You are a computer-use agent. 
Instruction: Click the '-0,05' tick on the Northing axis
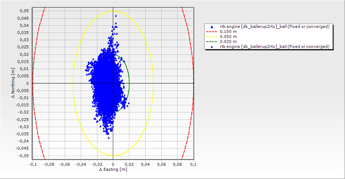point(23,156)
